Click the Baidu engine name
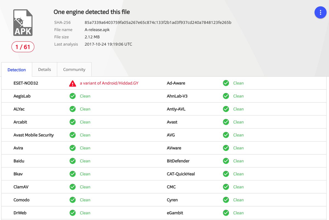This screenshot has width=329, height=220. tap(19, 161)
